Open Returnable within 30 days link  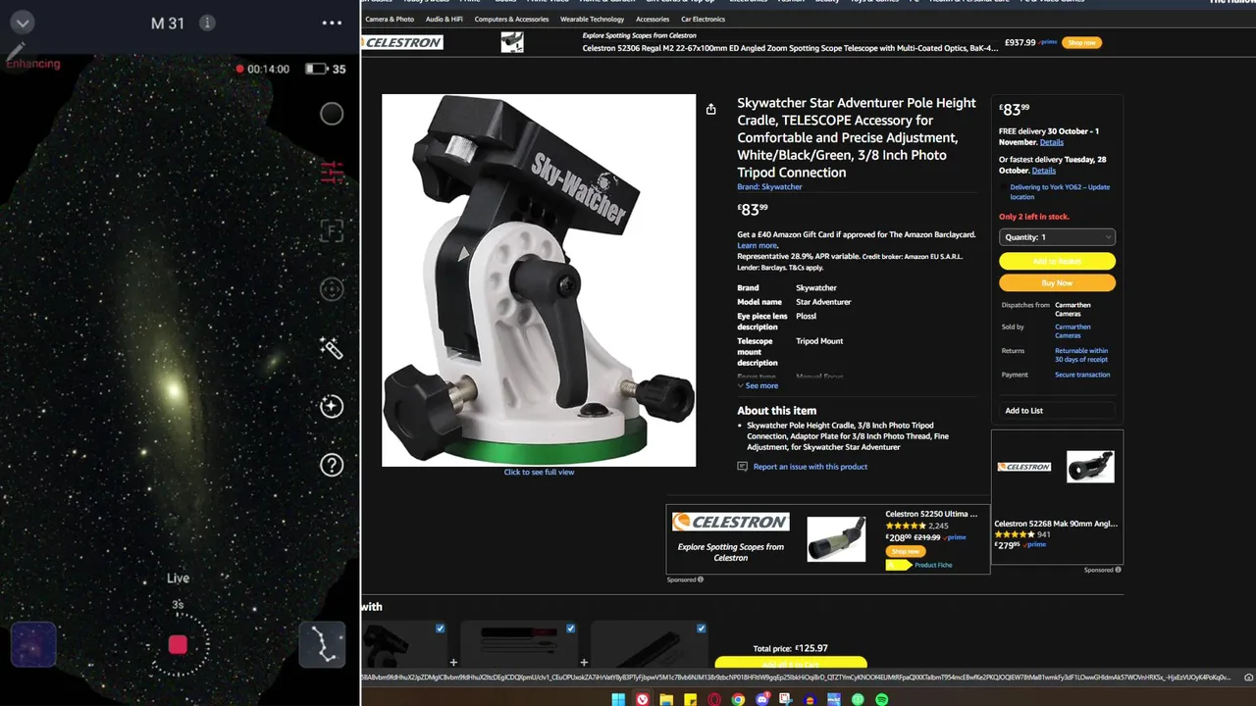tap(1081, 355)
